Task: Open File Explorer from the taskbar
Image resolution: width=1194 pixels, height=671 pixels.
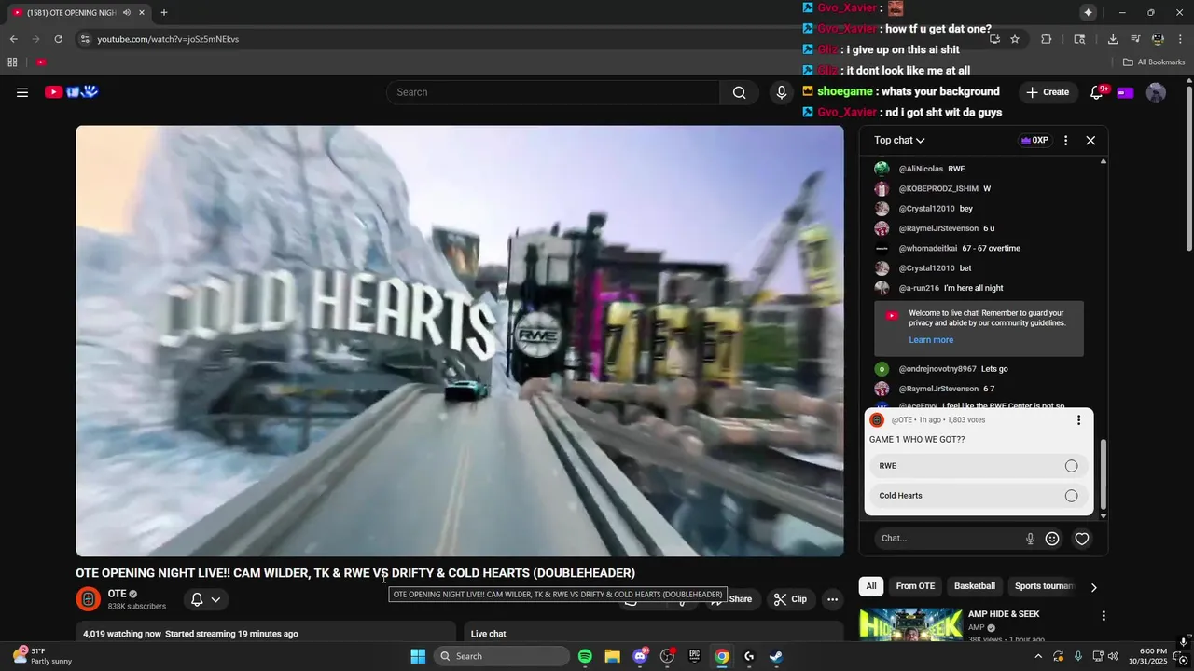Action: point(612,656)
